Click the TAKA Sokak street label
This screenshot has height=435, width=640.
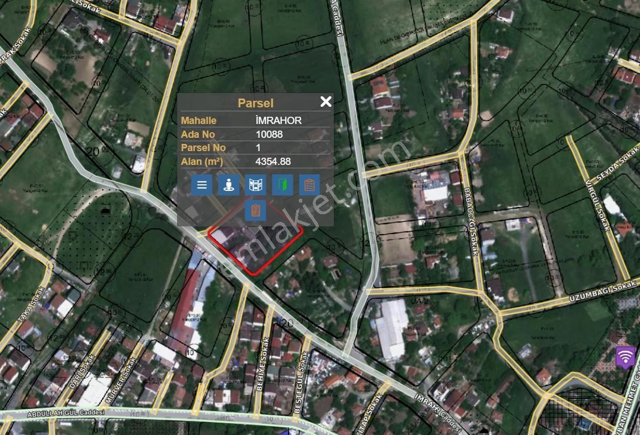[32, 304]
